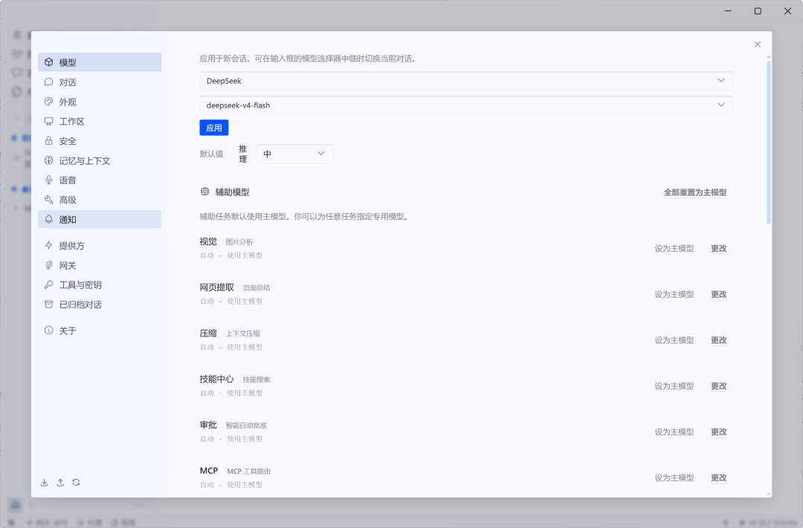The image size is (803, 528).
Task: Click 更改 in the 审批 row
Action: click(718, 431)
